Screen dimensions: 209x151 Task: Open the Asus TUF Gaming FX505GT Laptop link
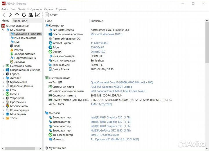click(111, 87)
